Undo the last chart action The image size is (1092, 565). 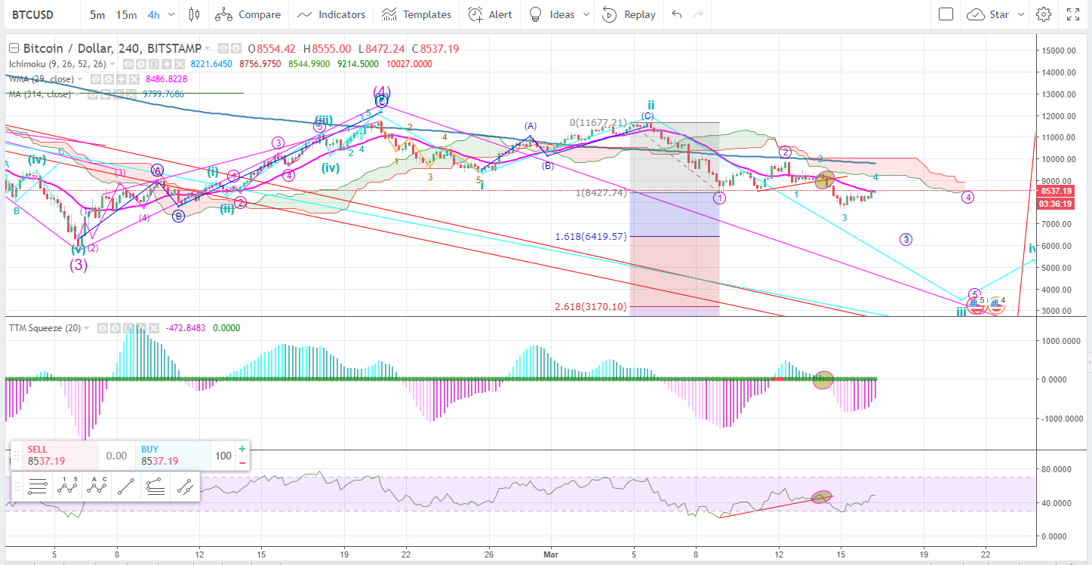tap(676, 14)
